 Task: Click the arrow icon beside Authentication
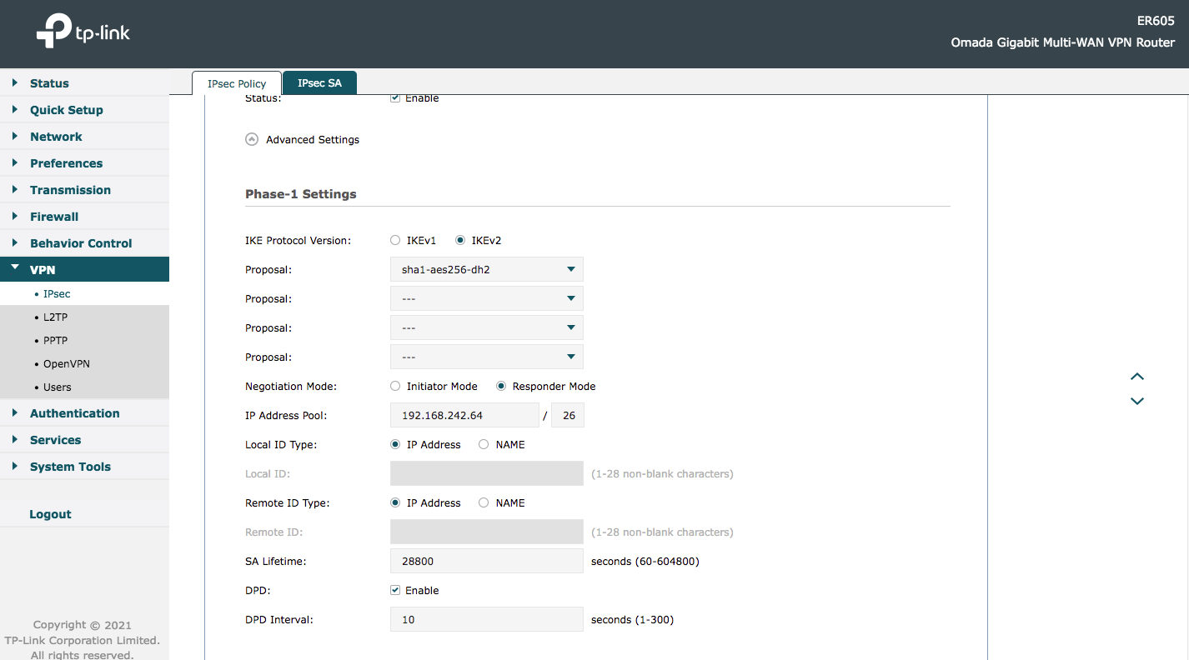click(15, 412)
